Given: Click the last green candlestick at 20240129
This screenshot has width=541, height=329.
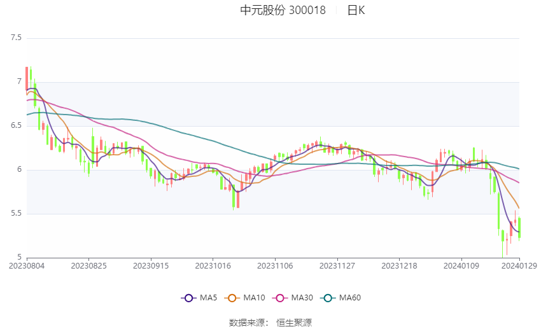Looking at the screenshot, I should [519, 227].
